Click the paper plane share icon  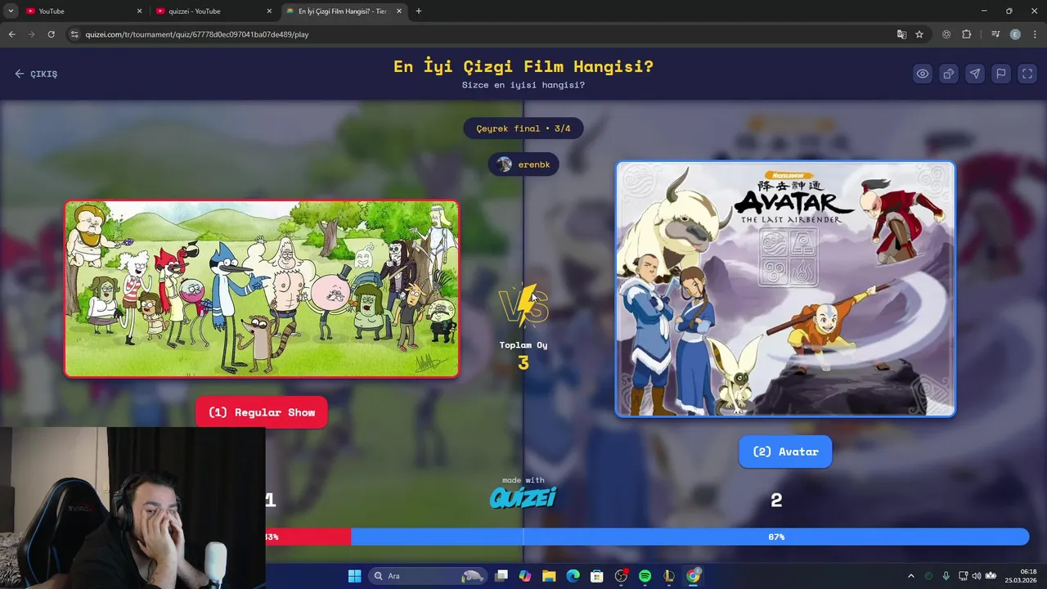(x=975, y=74)
